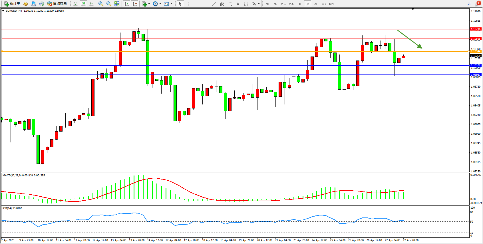Click the chart shift triangle marker at top

click(413, 9)
